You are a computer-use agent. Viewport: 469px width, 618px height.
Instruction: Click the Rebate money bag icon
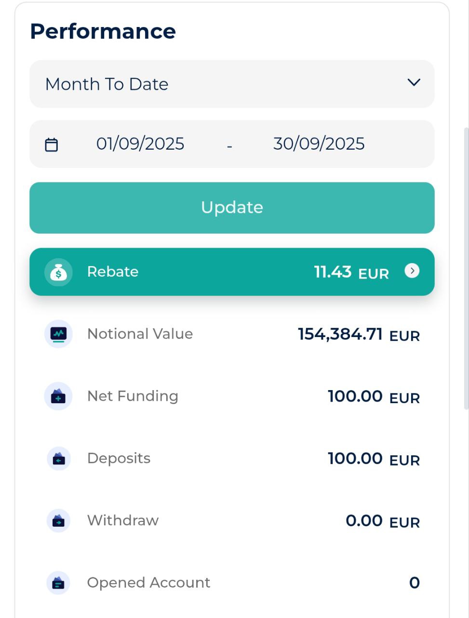[58, 272]
